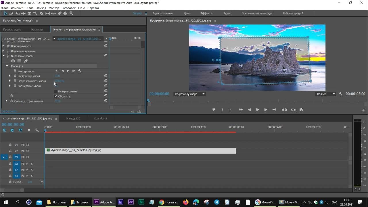The image size is (368, 207).
Task: Track selected mask forward
Action: tap(68, 71)
